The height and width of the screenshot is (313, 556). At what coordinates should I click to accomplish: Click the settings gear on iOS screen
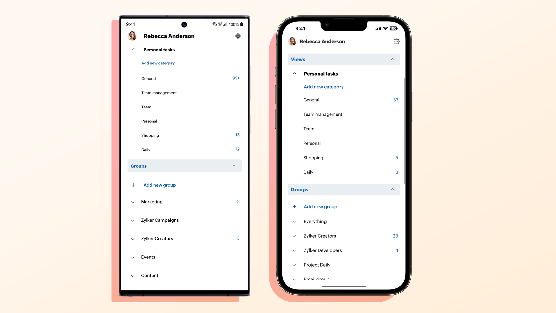coord(396,41)
